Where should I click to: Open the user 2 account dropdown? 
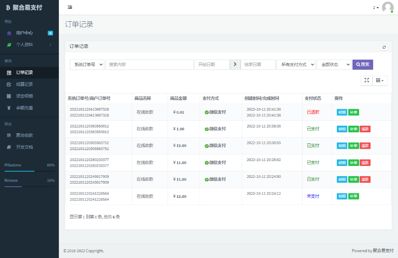pos(375,8)
